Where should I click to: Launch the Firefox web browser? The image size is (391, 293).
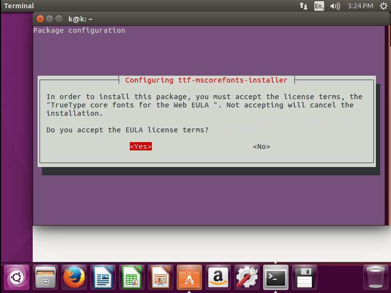pyautogui.click(x=74, y=277)
